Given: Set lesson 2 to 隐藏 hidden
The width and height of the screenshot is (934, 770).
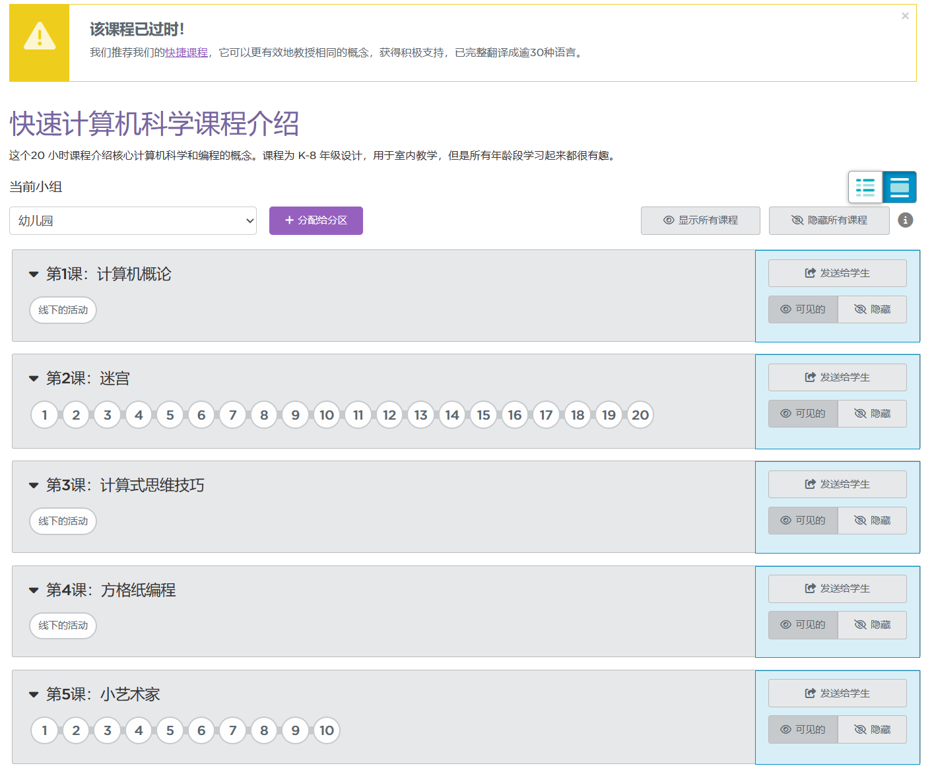Looking at the screenshot, I should (x=872, y=414).
